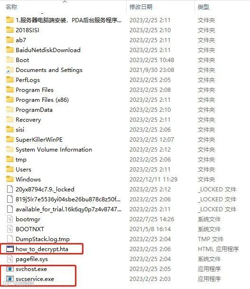The height and width of the screenshot is (289, 250).
Task: Click the SuperKillerWinPE folder icon
Action: (10, 139)
